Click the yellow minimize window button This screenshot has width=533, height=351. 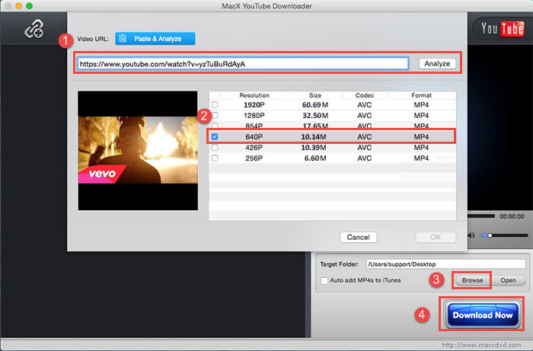point(19,6)
